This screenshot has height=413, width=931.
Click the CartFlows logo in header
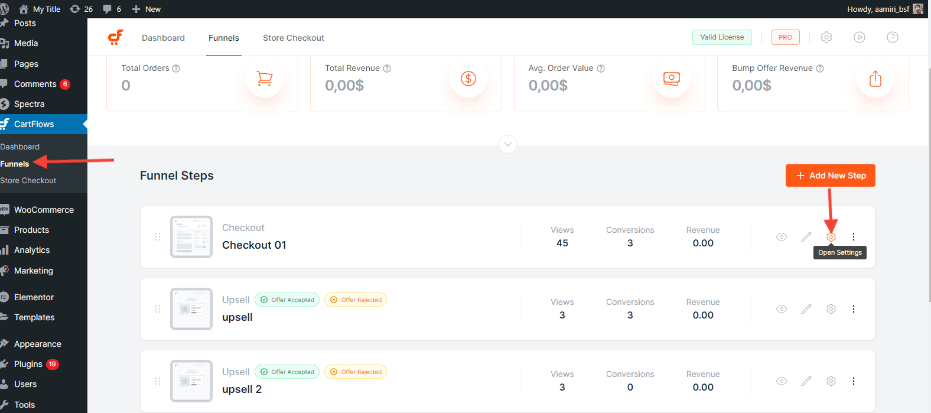tap(116, 37)
